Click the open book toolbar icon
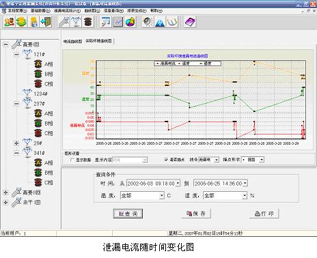Image resolution: width=317 pixels, height=258 pixels. [172, 22]
